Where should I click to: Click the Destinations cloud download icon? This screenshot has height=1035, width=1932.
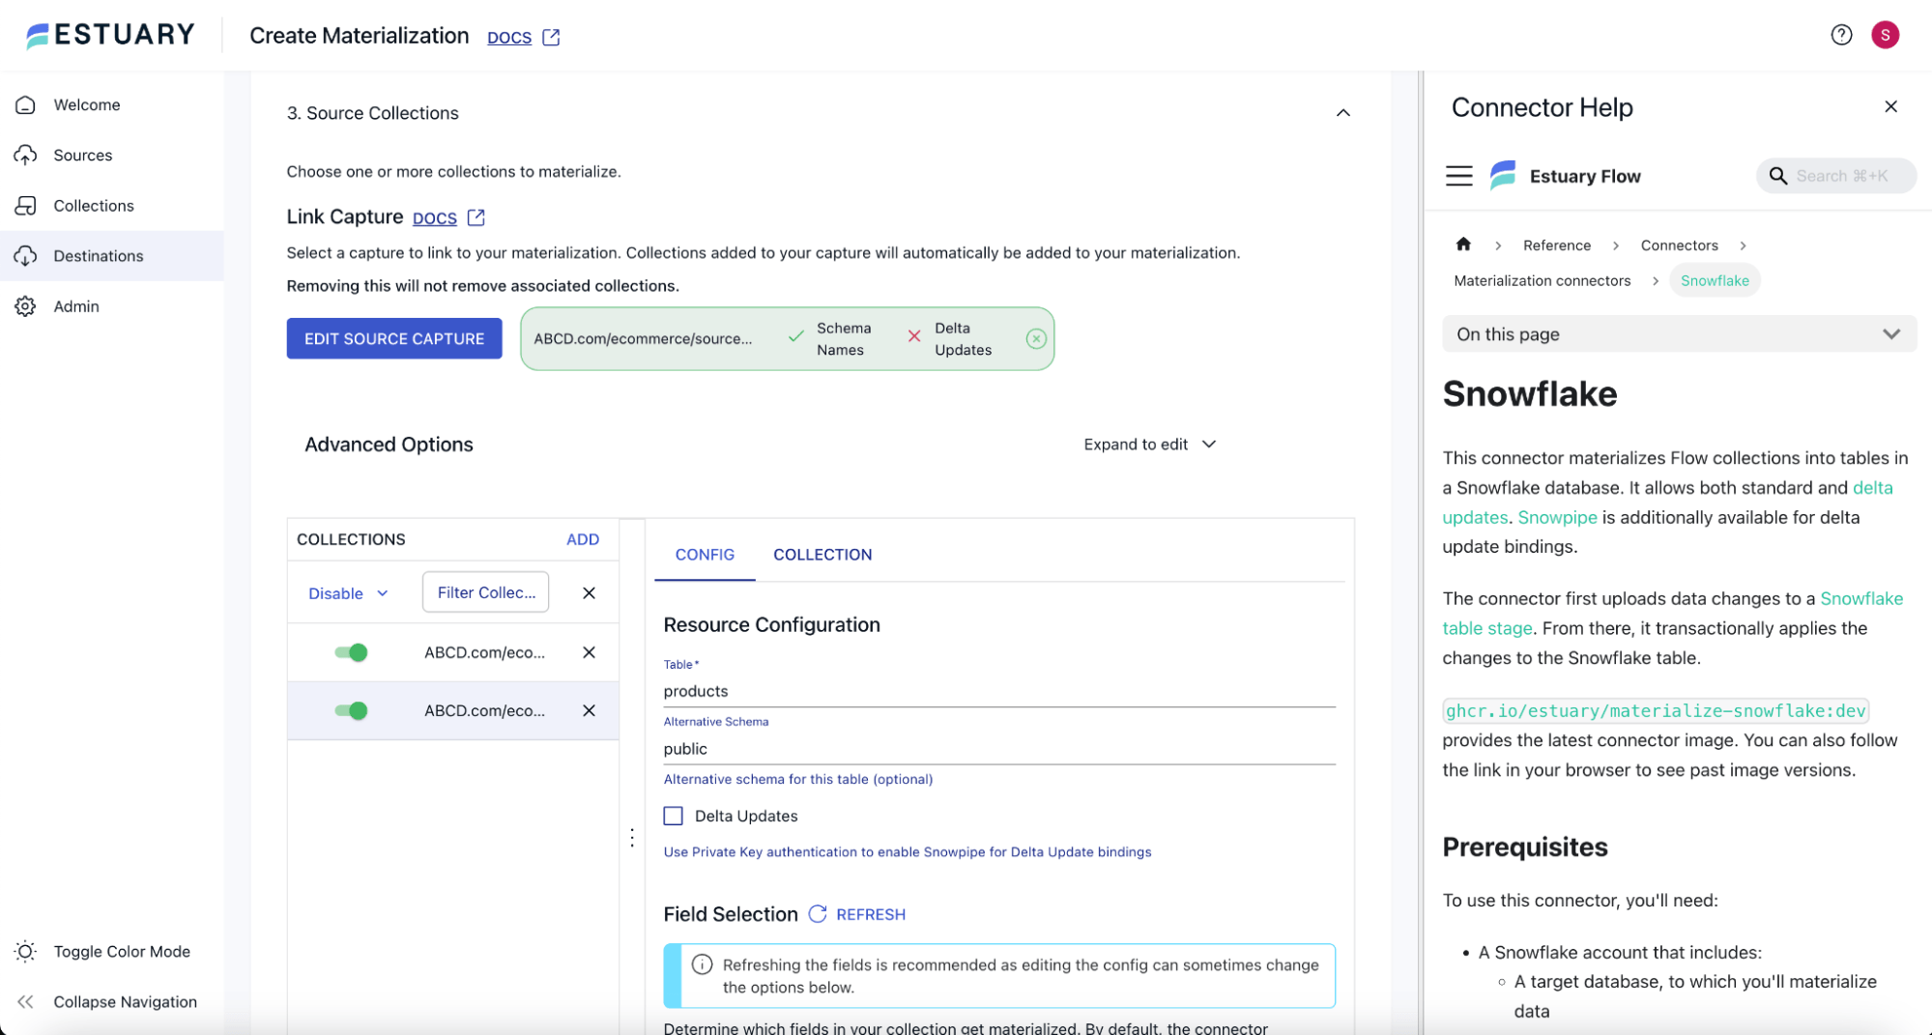[26, 255]
